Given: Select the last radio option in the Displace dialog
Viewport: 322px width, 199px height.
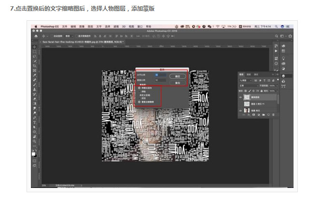Looking at the screenshot, I should pos(139,102).
